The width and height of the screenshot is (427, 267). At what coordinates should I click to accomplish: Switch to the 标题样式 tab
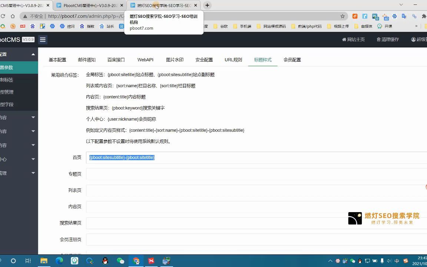click(263, 60)
